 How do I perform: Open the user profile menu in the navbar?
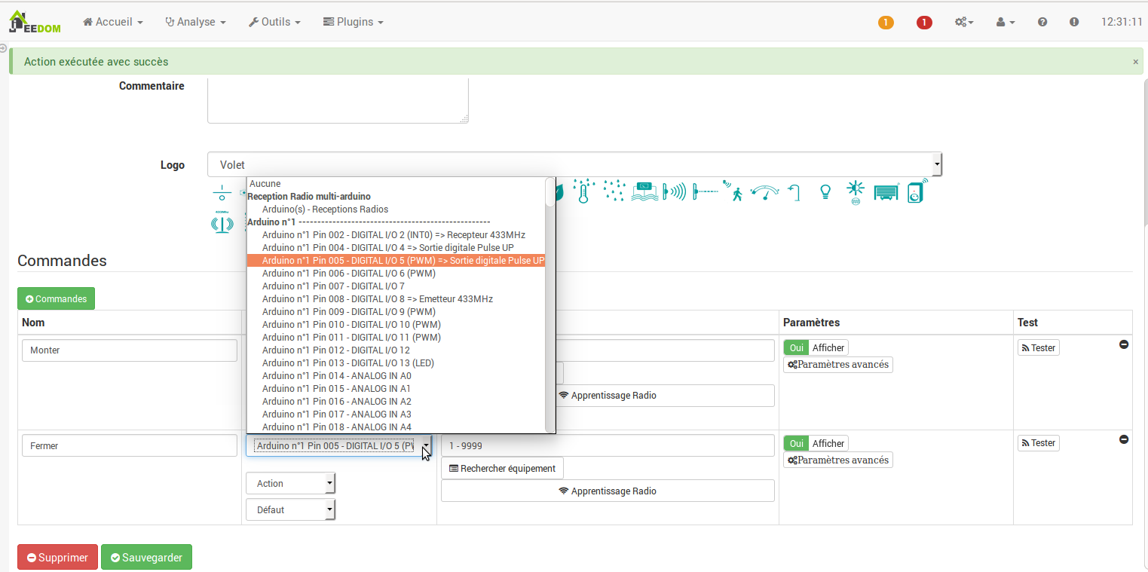point(1006,23)
